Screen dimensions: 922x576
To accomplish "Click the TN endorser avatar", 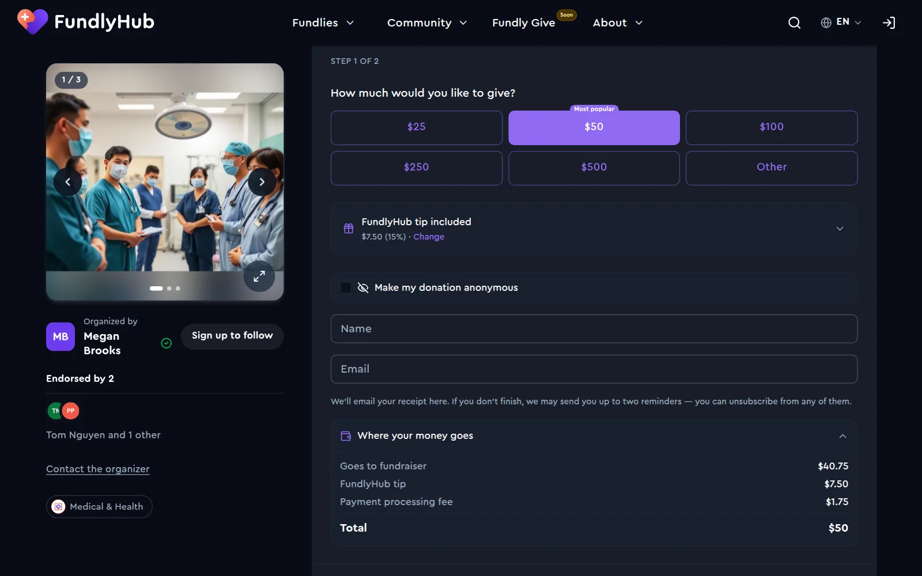I will pos(55,411).
